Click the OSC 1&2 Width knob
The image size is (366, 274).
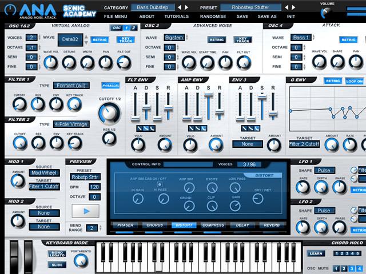pyautogui.click(x=87, y=63)
